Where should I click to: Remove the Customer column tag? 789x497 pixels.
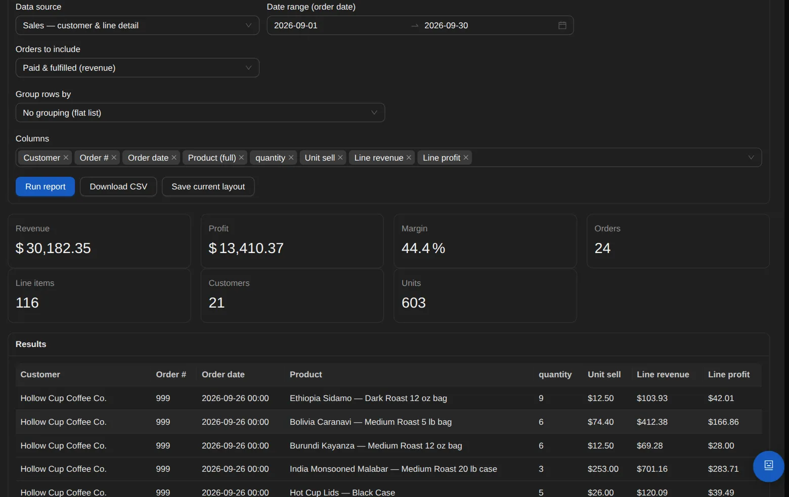[66, 158]
